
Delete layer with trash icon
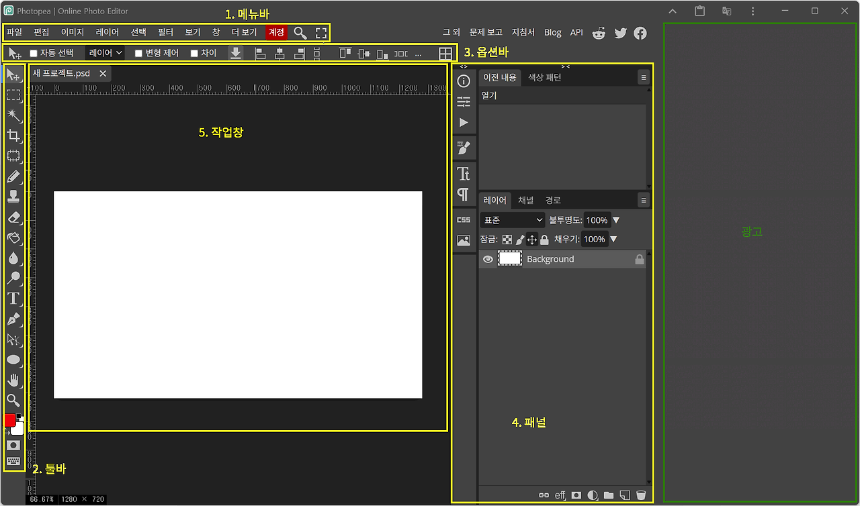click(641, 495)
